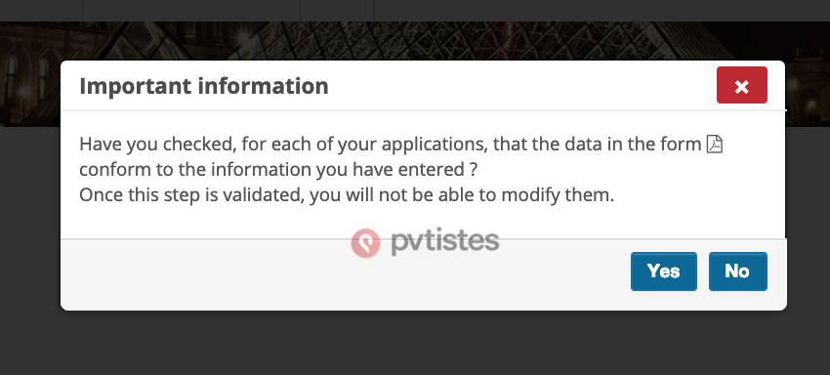Click the dark overlay below the dialog
The width and height of the screenshot is (830, 375).
click(415, 345)
